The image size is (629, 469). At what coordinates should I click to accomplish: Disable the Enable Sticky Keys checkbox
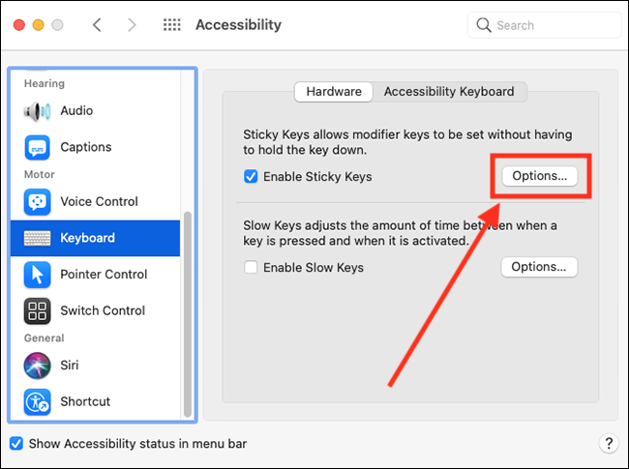click(x=251, y=176)
